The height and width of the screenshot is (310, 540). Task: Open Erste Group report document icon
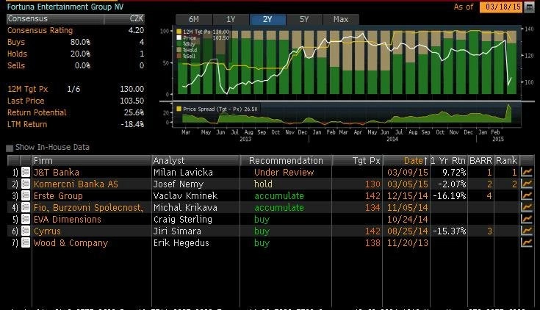click(x=26, y=195)
